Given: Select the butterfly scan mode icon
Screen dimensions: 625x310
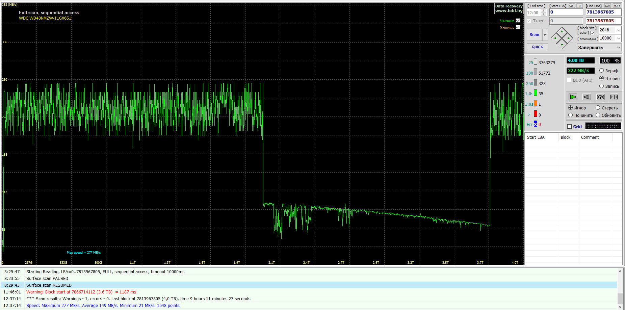Looking at the screenshot, I should (614, 97).
